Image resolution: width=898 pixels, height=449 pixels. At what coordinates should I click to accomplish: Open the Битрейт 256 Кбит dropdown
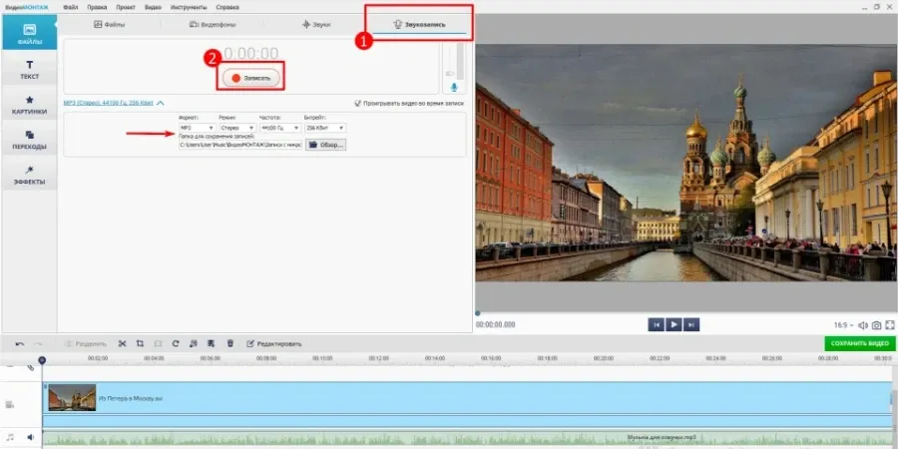tap(324, 128)
